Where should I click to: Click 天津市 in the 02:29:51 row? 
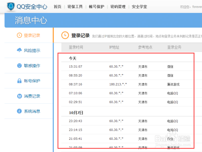[x=143, y=102]
